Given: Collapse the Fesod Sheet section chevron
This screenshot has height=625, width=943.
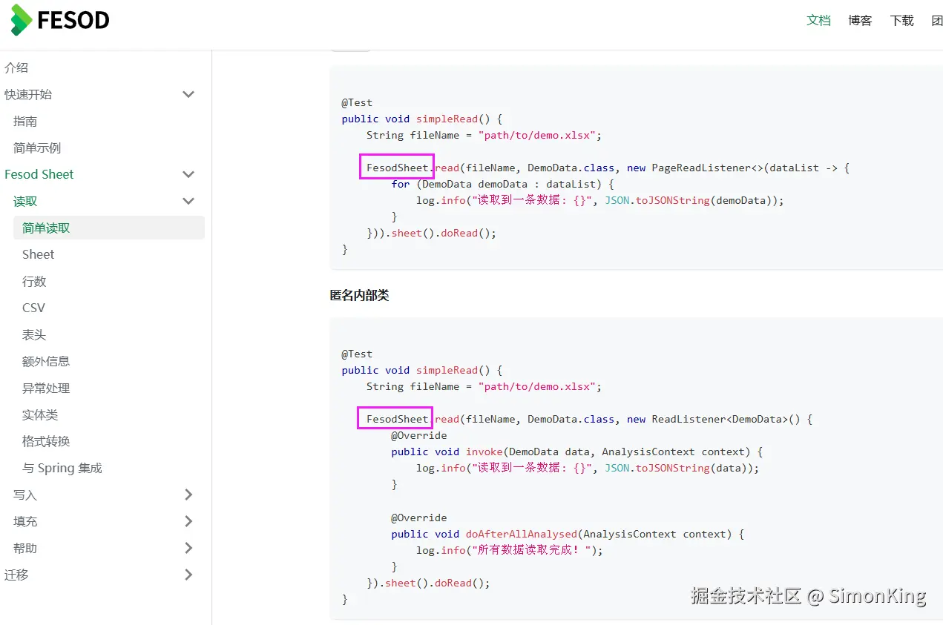Looking at the screenshot, I should tap(188, 174).
